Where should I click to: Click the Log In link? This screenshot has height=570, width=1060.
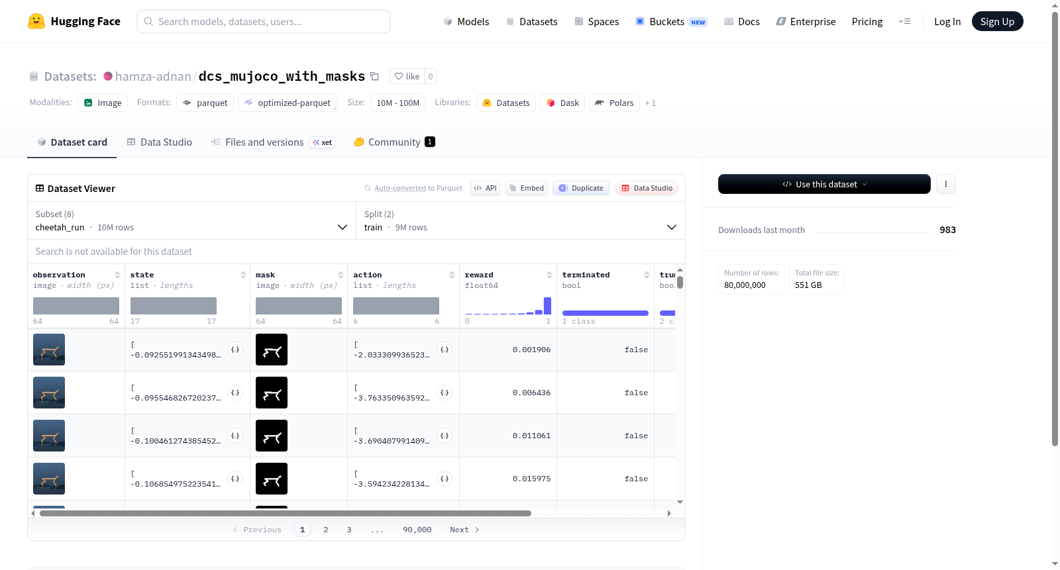(947, 21)
